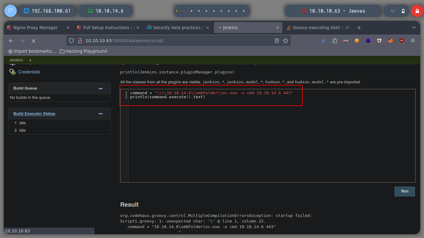Go back to previous page
Screen dimensions: 424x238
pyautogui.click(x=11, y=41)
